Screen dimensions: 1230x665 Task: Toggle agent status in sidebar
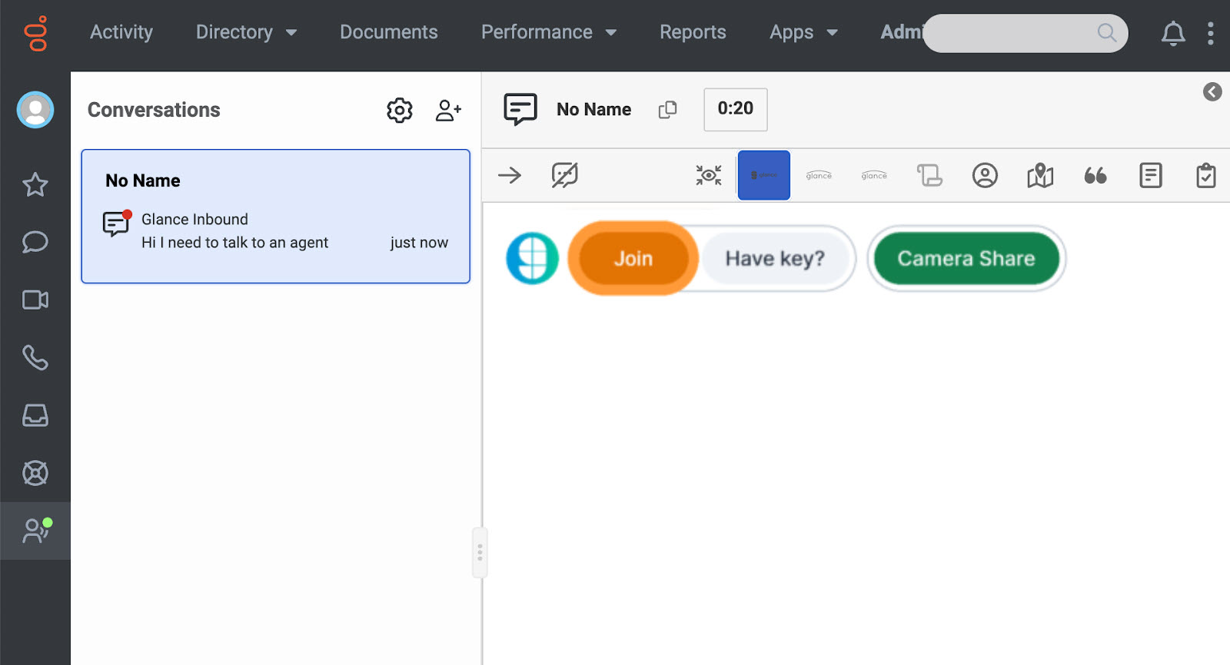(x=35, y=531)
